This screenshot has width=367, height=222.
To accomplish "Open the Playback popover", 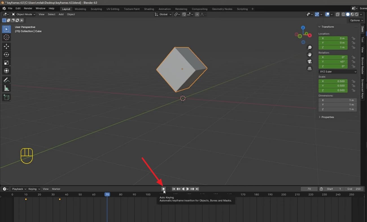I will [x=19, y=189].
